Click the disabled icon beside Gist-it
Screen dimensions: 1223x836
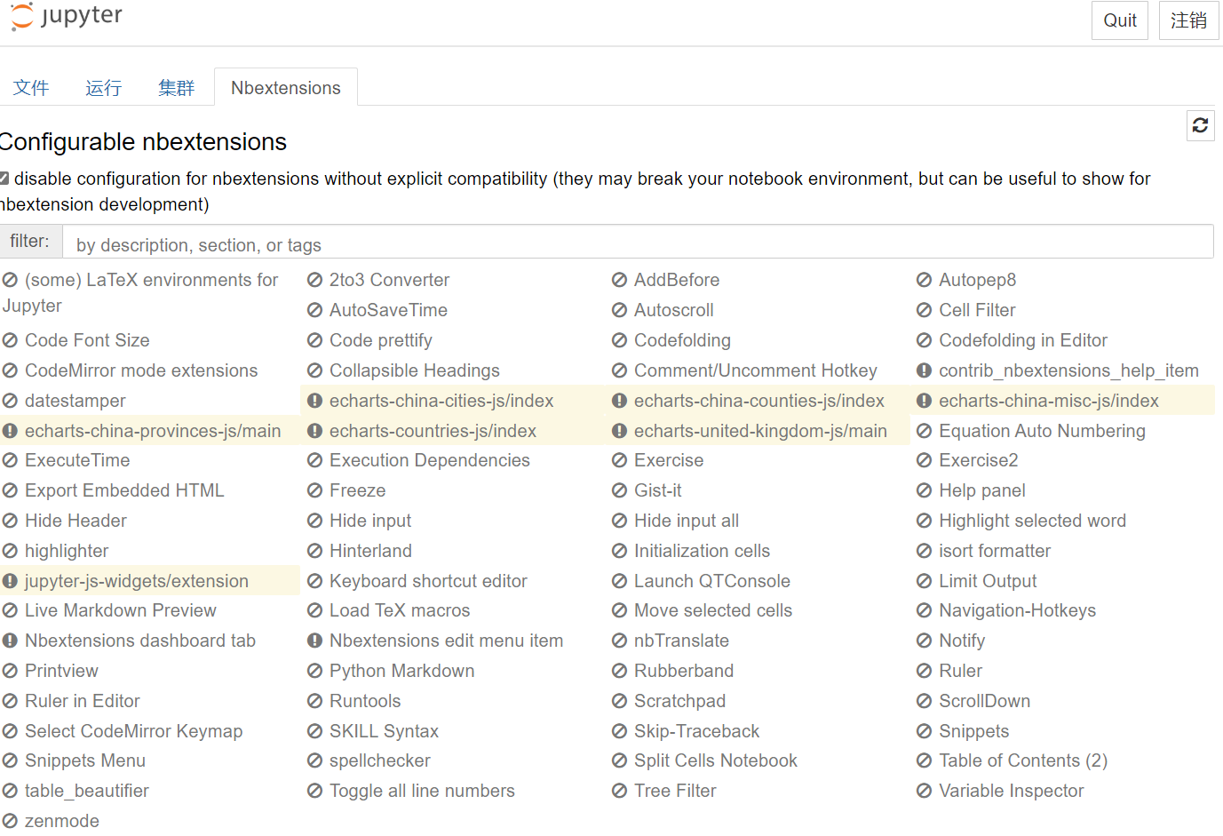point(619,490)
